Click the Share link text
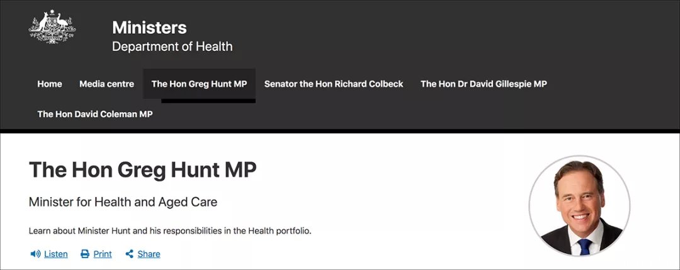 tap(149, 254)
